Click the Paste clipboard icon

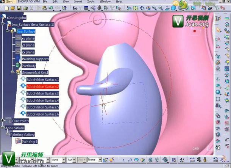(x=44, y=8)
